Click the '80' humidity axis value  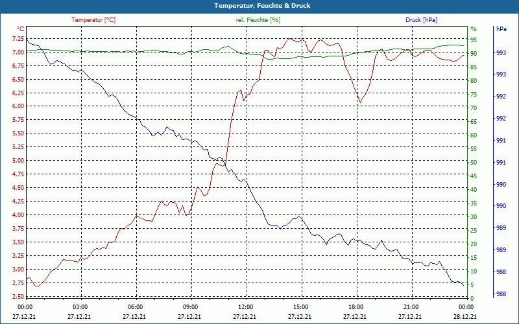click(x=474, y=80)
